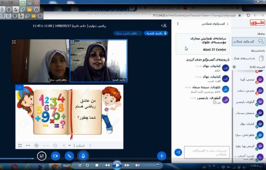This screenshot has height=170, width=266.
Task: Make طاهرخانی، سارا's webcam fullscreen
Action: [14, 42]
